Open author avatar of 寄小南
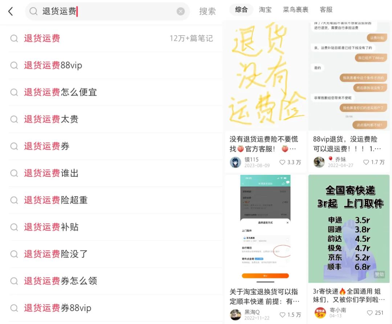The width and height of the screenshot is (392, 324). pyautogui.click(x=320, y=313)
